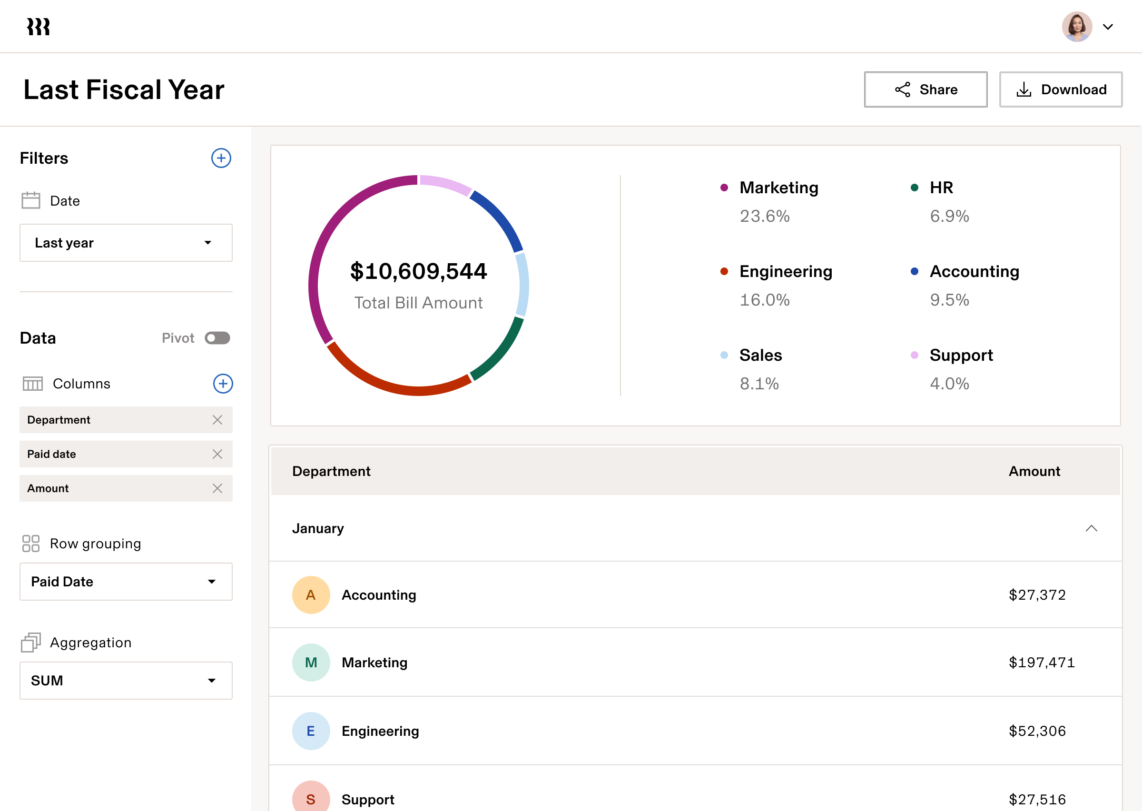
Task: Remove the Amount column chip
Action: (x=217, y=488)
